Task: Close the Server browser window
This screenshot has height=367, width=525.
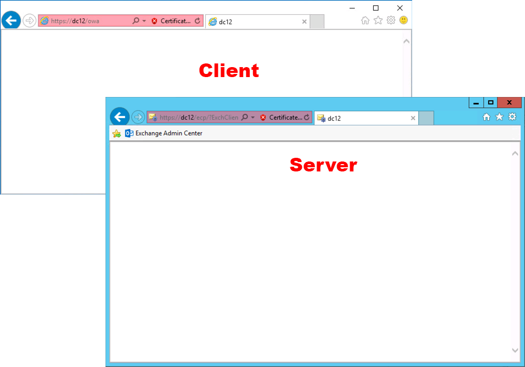Action: pyautogui.click(x=509, y=103)
